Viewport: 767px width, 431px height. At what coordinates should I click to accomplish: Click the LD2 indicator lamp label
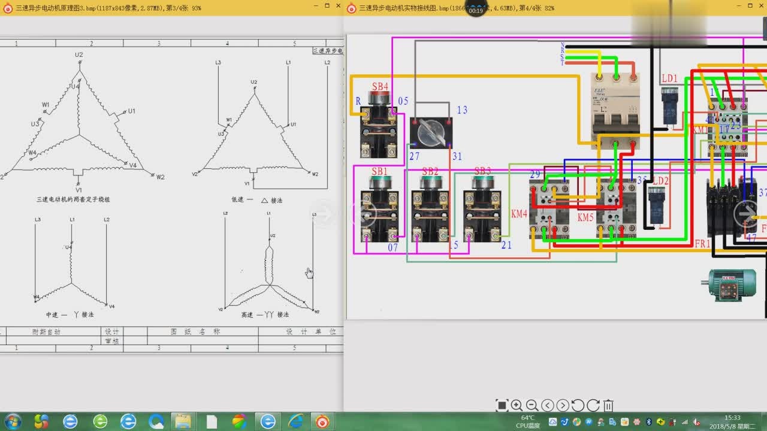[660, 181]
